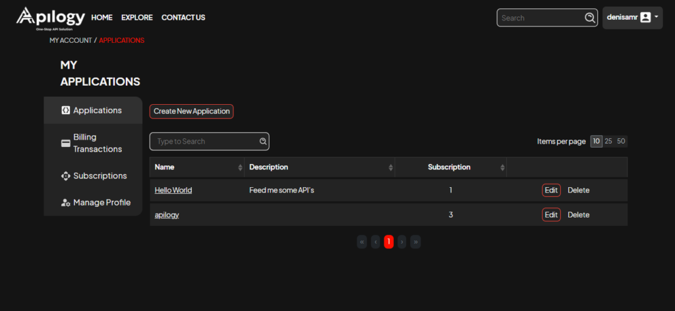Screen dimensions: 675x311
Task: Go to previous page of results
Action: pos(375,242)
